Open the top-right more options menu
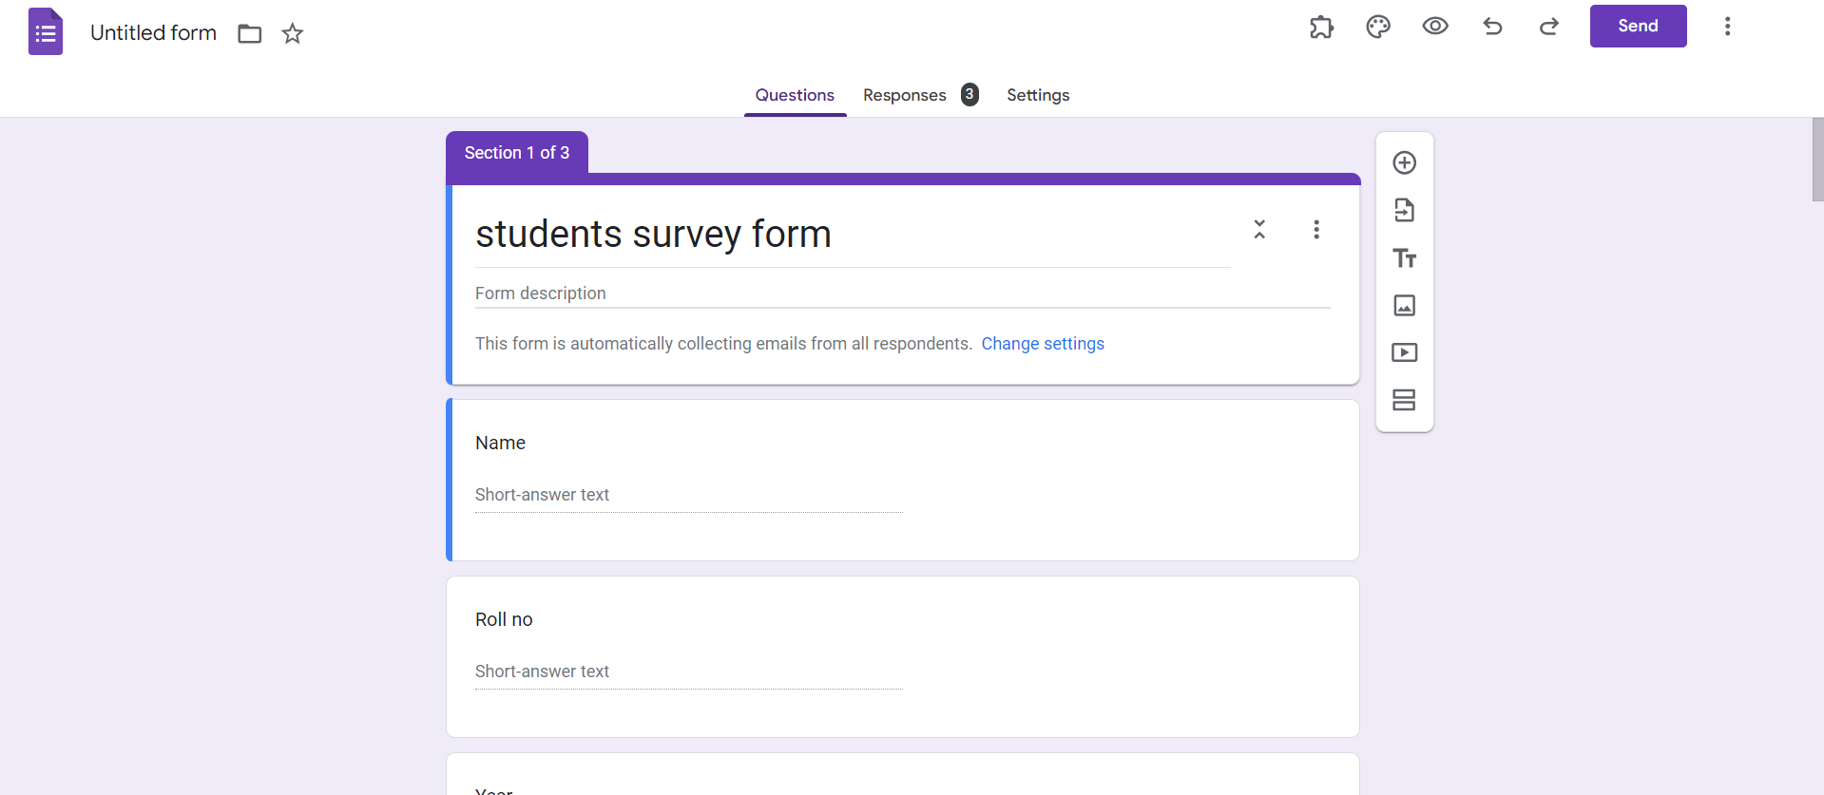The width and height of the screenshot is (1824, 795). pyautogui.click(x=1728, y=27)
